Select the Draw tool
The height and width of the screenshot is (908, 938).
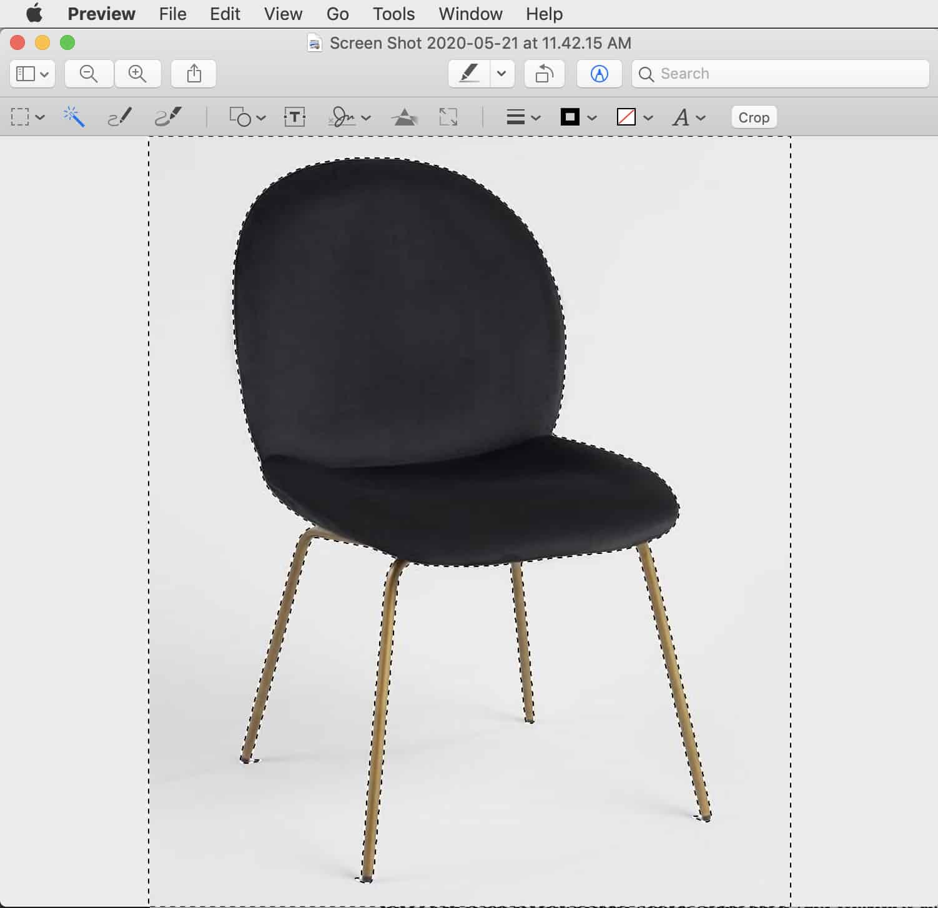point(167,117)
